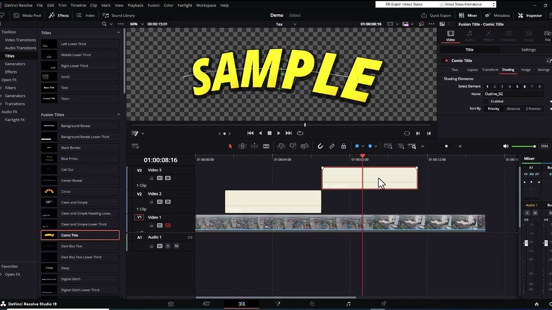Screen dimensions: 552x310
Task: Click the Detail Zoom icon
Action: (401, 146)
